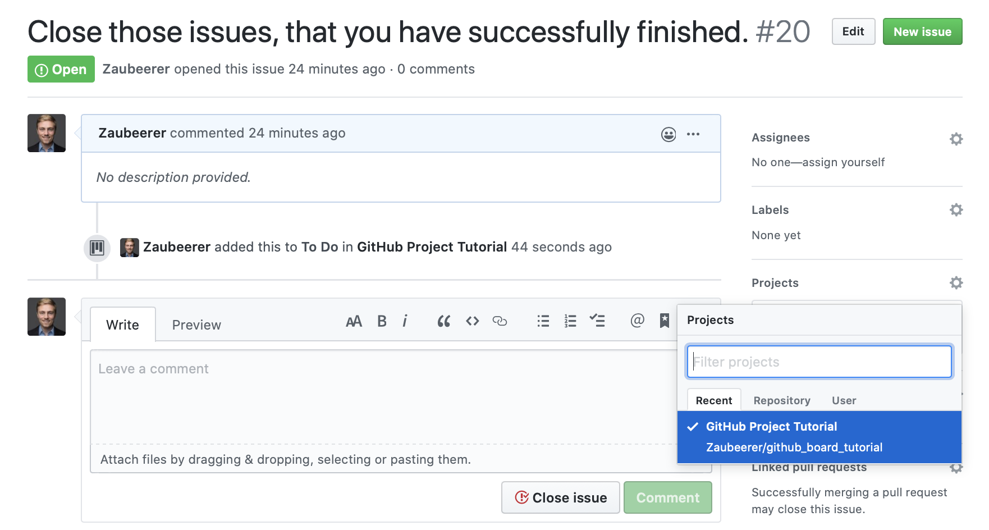Open the emoji reaction picker

point(668,134)
